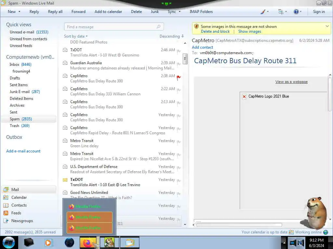Toggle Descending sort order
The image size is (333, 249).
(x=172, y=36)
